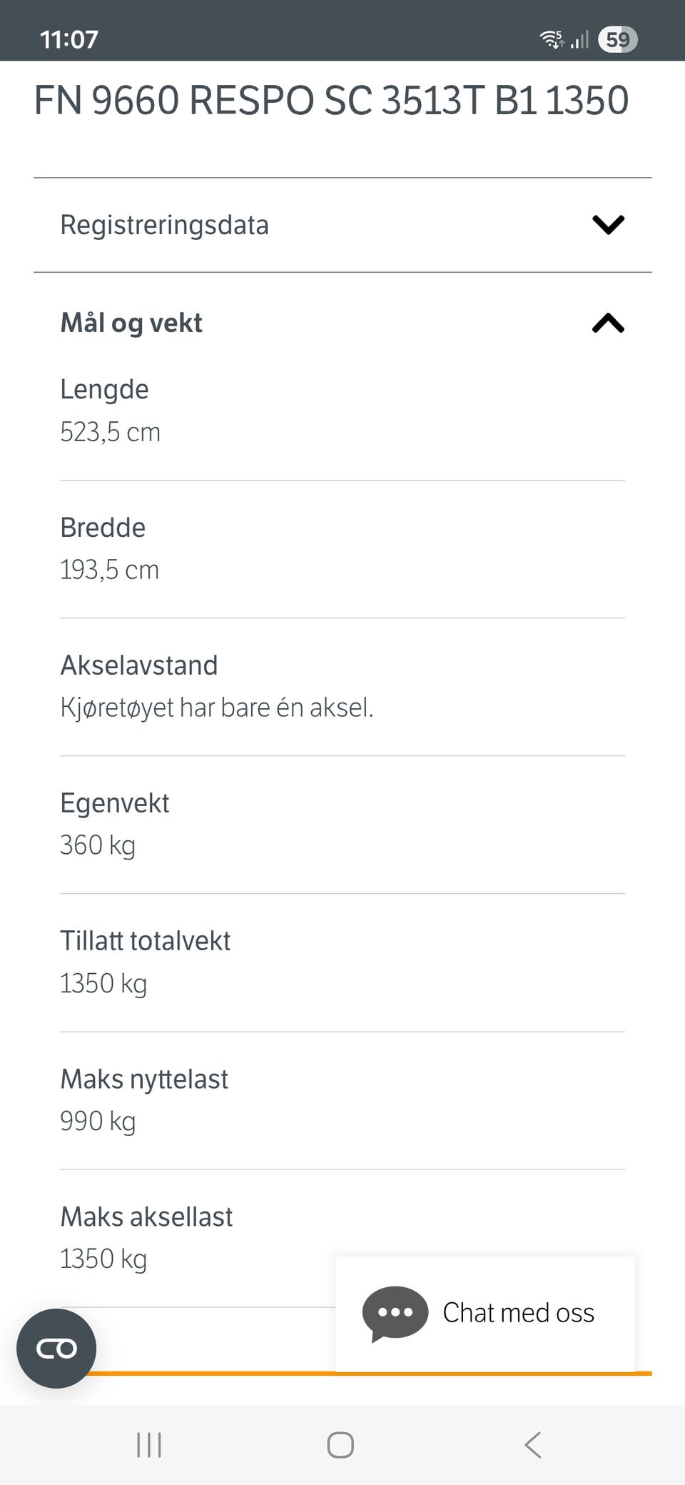685x1485 pixels.
Task: Tap the Android back arrow
Action: (x=533, y=1445)
